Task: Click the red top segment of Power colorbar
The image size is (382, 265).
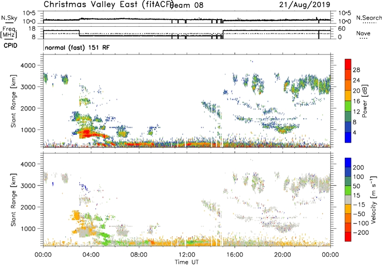Action: pos(348,64)
